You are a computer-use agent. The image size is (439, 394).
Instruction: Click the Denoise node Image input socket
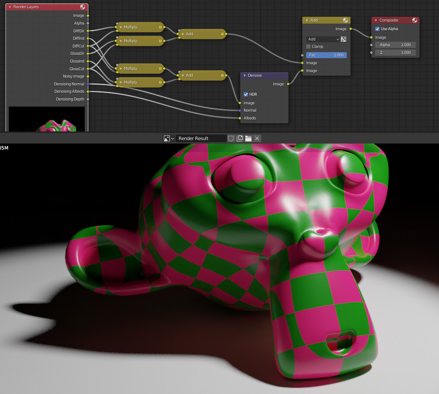(x=240, y=103)
